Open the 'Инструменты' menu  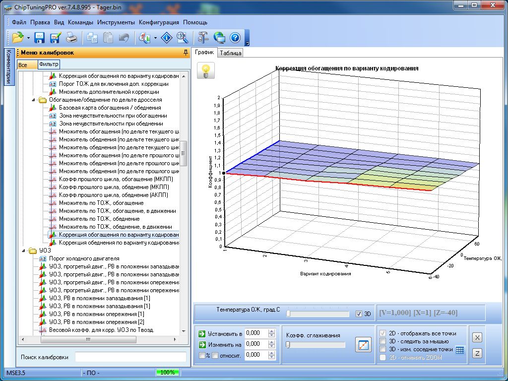116,22
